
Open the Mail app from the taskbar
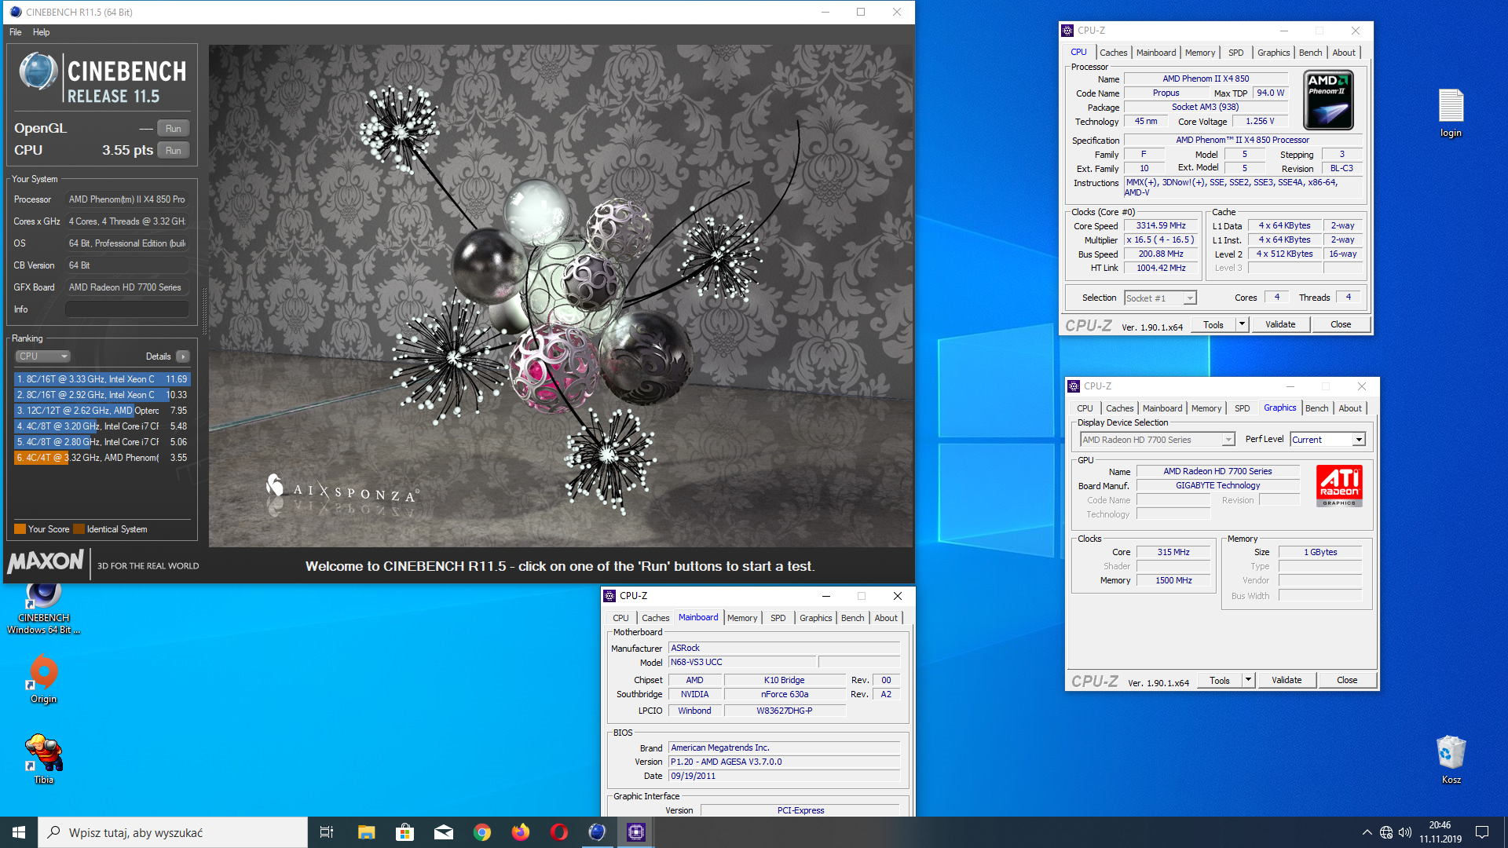(443, 832)
